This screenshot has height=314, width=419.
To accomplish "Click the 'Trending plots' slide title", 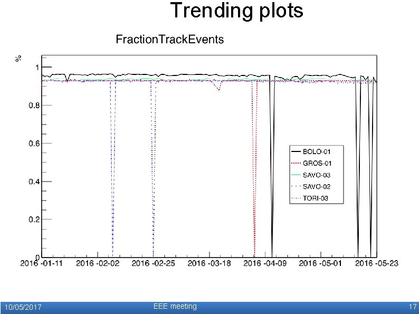I will pos(236,11).
